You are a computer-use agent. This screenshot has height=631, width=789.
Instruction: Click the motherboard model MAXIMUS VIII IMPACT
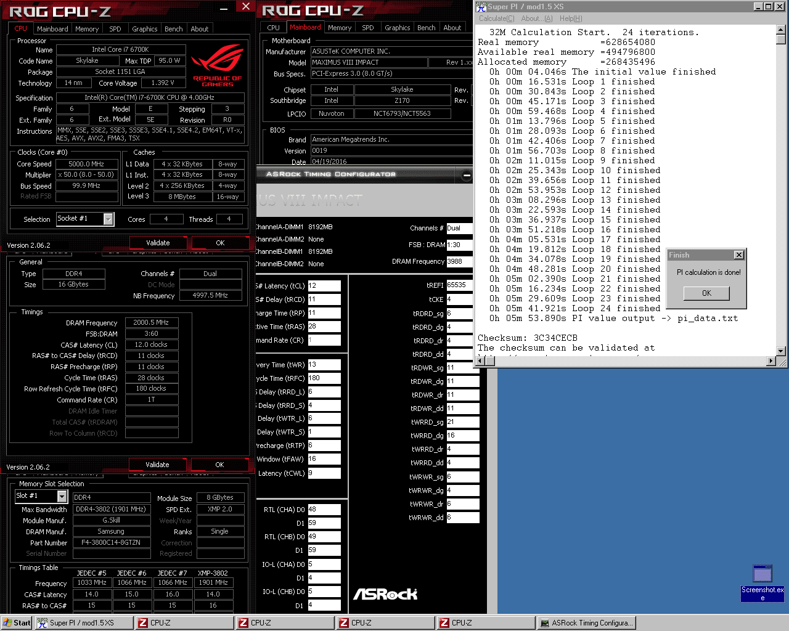coord(369,62)
